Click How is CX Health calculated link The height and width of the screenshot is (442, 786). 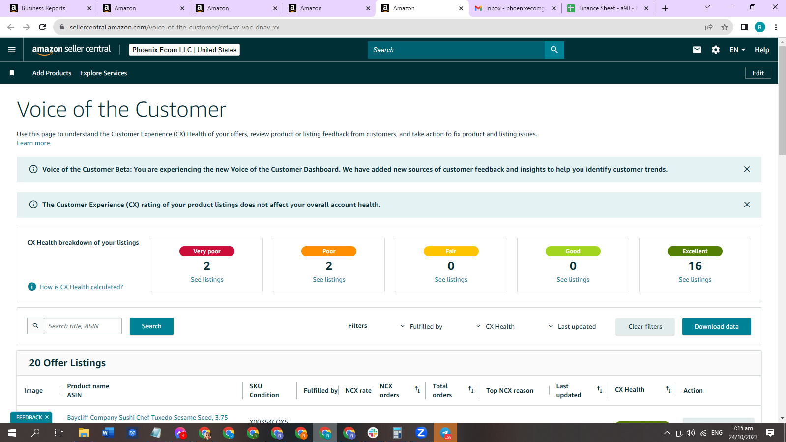(x=81, y=287)
